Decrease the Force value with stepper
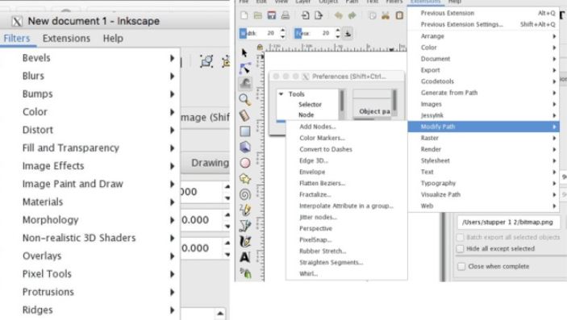Image resolution: width=567 pixels, height=320 pixels. (337, 36)
